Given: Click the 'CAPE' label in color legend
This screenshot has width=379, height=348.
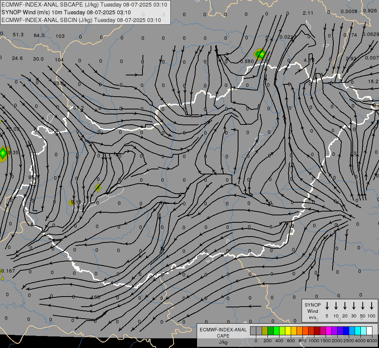Looking at the screenshot, I should coord(223,336).
